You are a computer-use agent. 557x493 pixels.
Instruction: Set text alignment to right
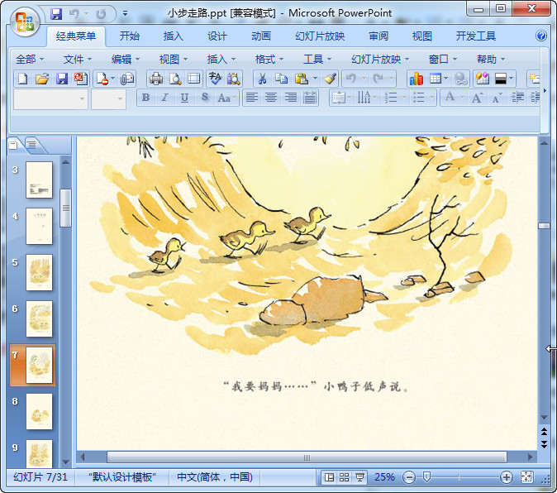pyautogui.click(x=291, y=98)
